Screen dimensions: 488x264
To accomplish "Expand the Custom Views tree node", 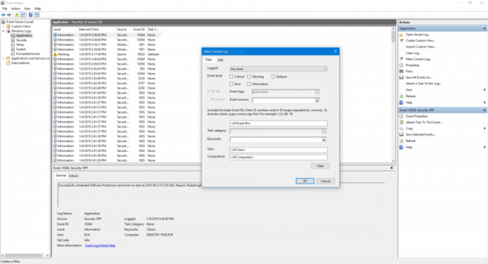I will [3, 26].
